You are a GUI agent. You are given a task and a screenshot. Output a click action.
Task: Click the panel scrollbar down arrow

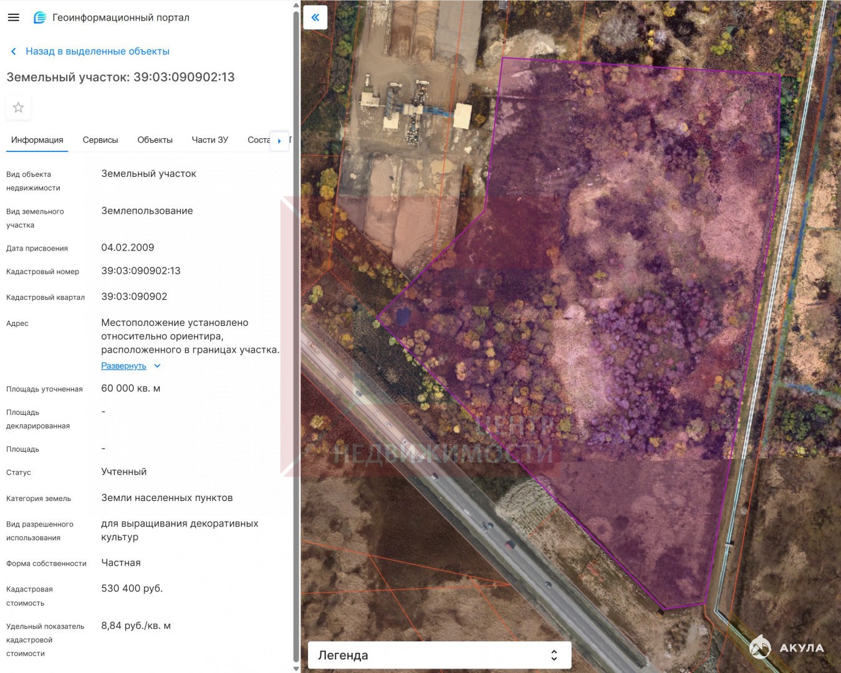[x=296, y=669]
